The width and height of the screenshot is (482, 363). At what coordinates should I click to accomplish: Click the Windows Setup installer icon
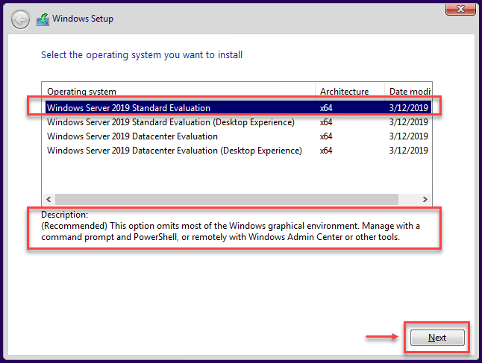point(43,19)
